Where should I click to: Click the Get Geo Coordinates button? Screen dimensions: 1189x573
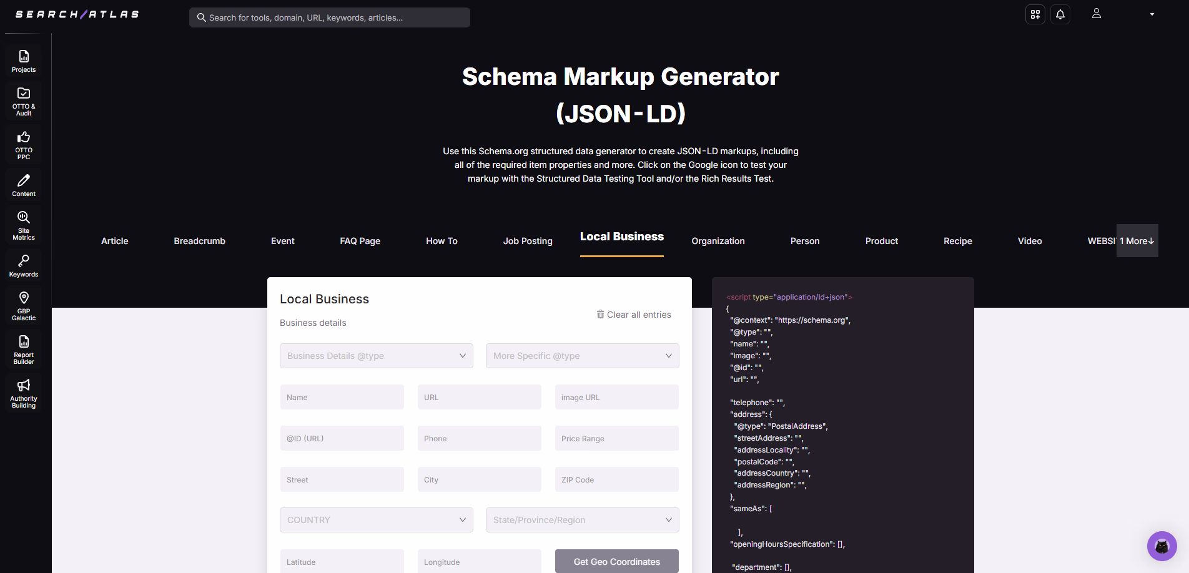tap(616, 561)
